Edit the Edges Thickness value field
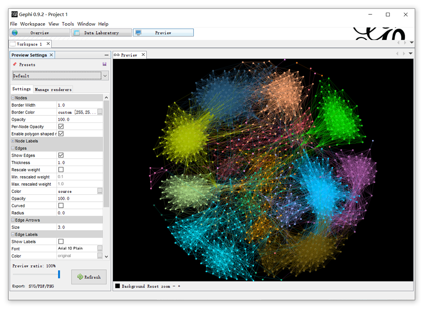 [x=79, y=163]
